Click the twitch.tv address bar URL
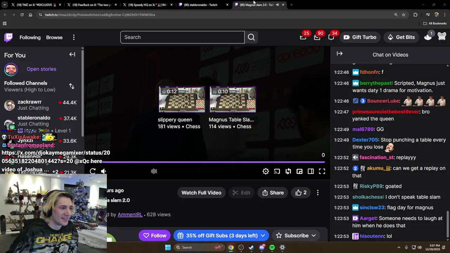The image size is (450, 253). point(100,15)
